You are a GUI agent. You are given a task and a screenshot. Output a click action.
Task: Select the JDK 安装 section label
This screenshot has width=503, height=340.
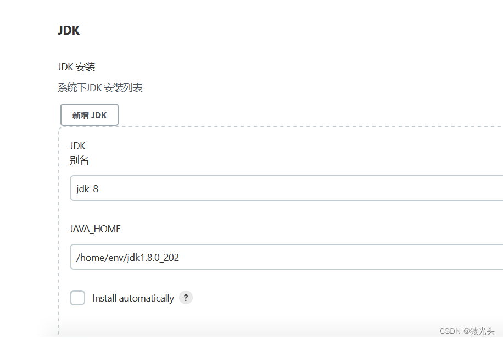[x=76, y=66]
